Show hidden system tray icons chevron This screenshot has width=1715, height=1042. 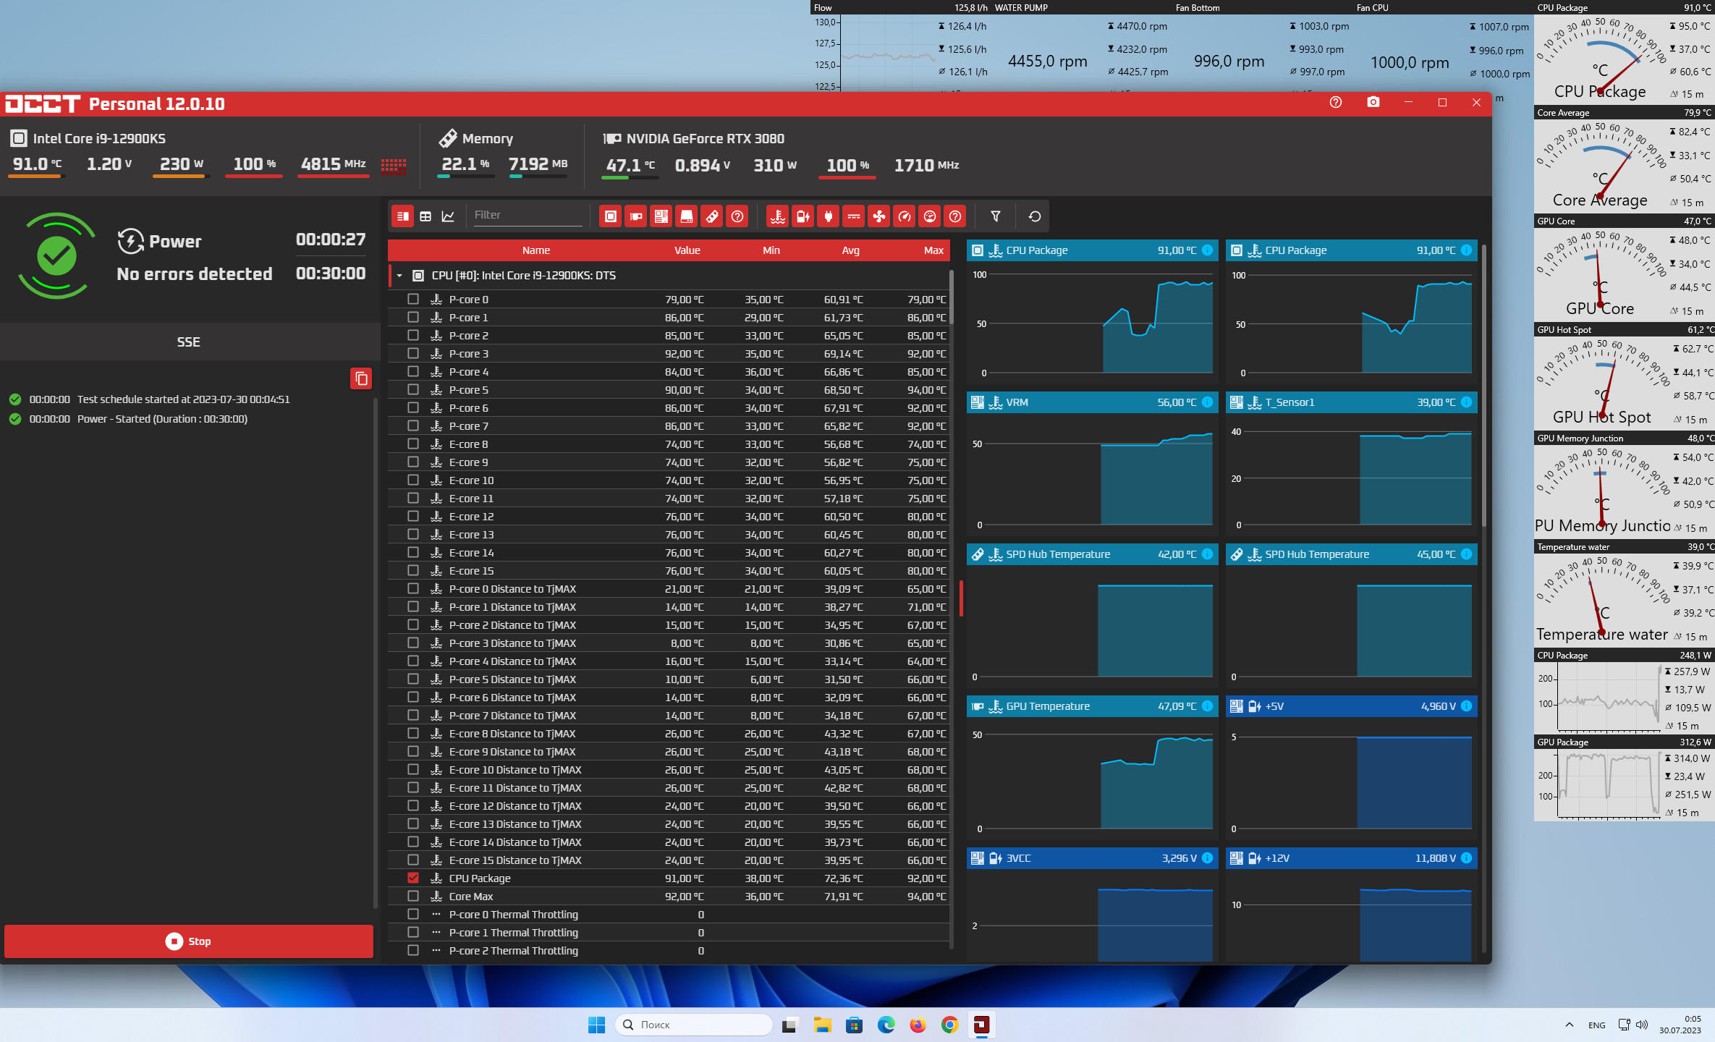click(x=1569, y=1025)
